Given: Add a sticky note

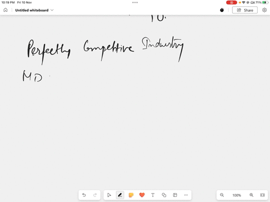Looking at the screenshot, I should pyautogui.click(x=131, y=195).
